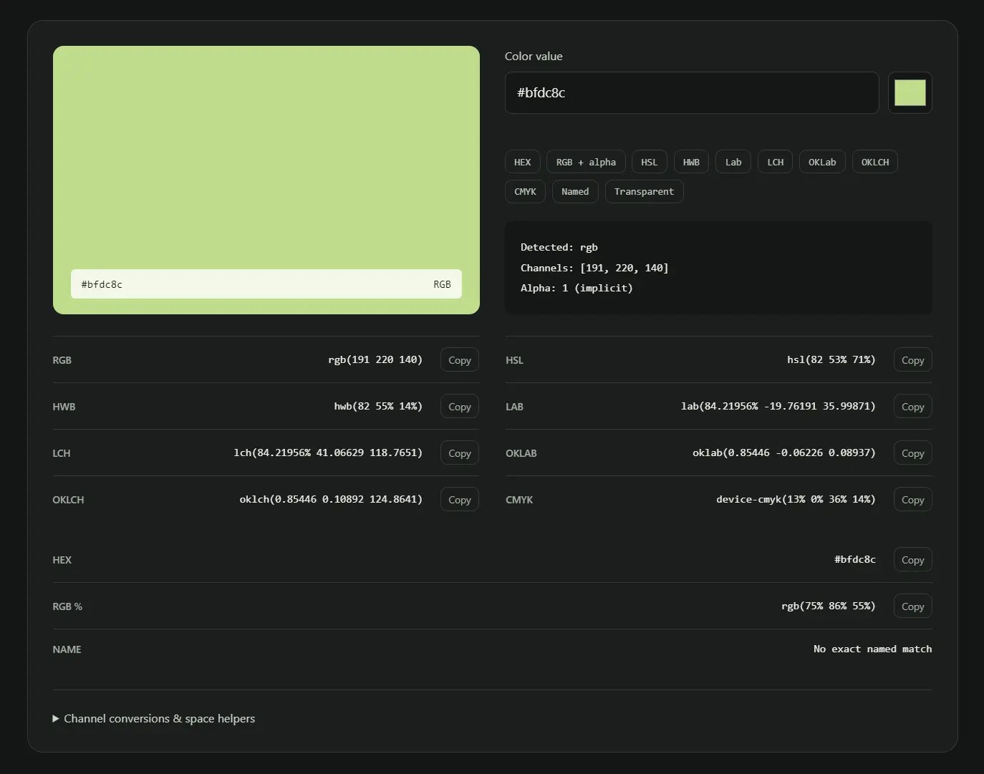
Task: Click the lch(84.21956% 41.06629 118.7651) text
Action: tap(328, 453)
